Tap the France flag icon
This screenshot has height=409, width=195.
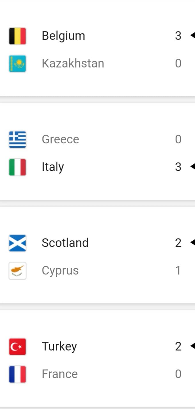tap(17, 374)
